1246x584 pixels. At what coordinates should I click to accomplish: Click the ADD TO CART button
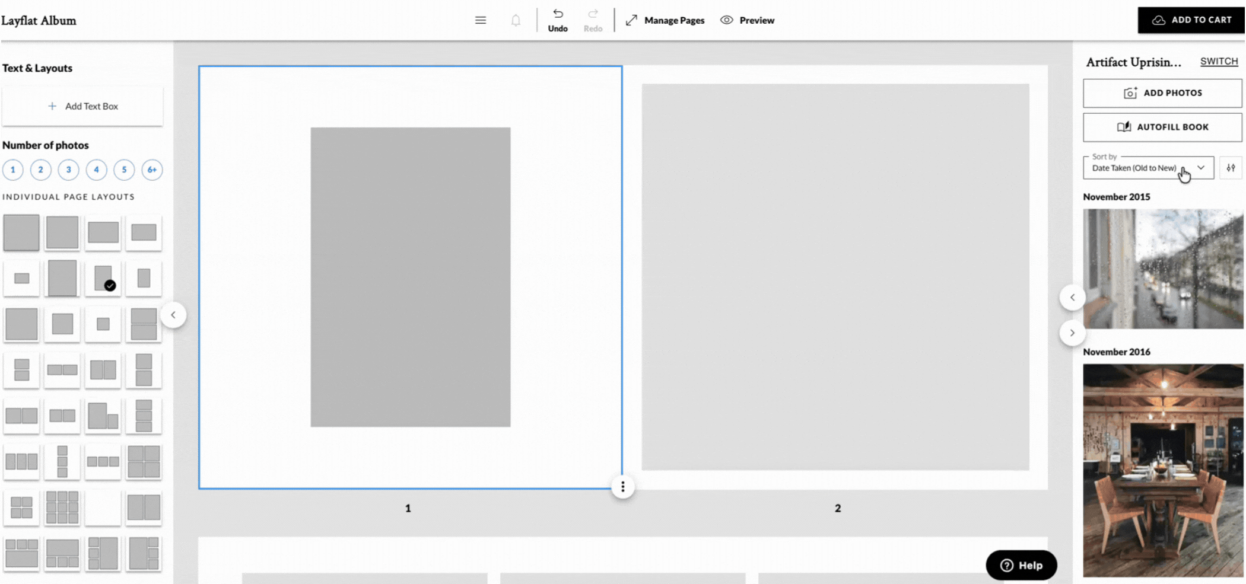1191,20
